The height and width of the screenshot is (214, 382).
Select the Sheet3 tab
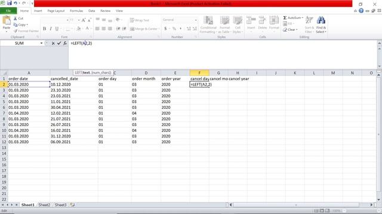[60, 205]
